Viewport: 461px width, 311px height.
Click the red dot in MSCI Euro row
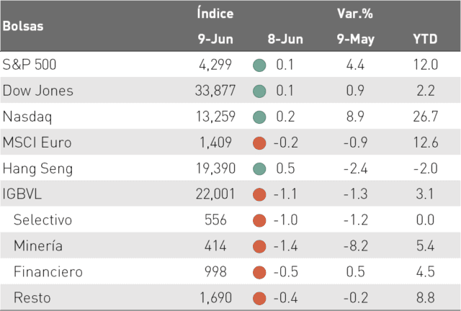[x=259, y=143]
